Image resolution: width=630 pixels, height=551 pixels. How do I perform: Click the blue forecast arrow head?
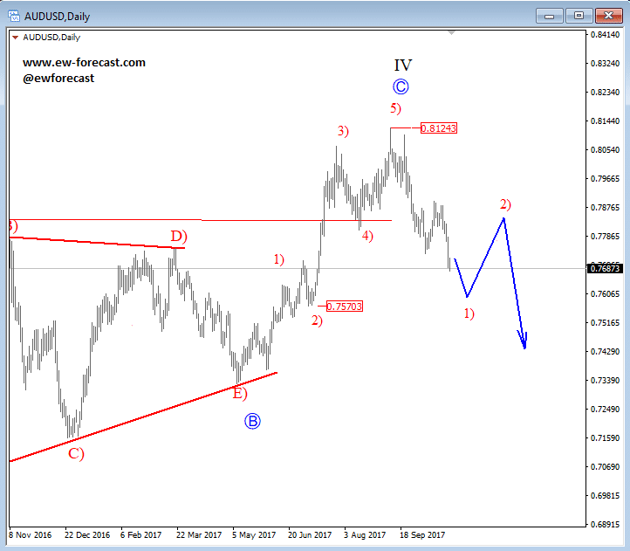[x=523, y=340]
